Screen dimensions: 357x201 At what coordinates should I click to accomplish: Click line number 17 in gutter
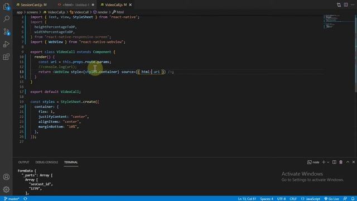[x=21, y=92]
